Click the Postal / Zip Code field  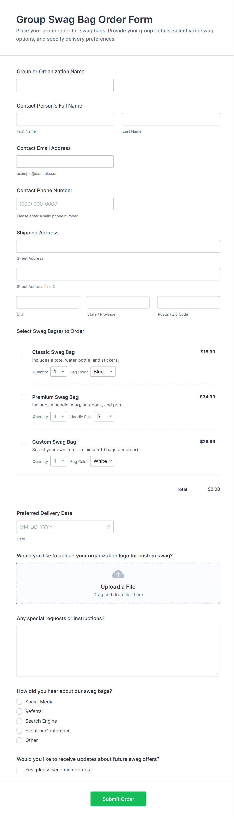[x=188, y=302]
